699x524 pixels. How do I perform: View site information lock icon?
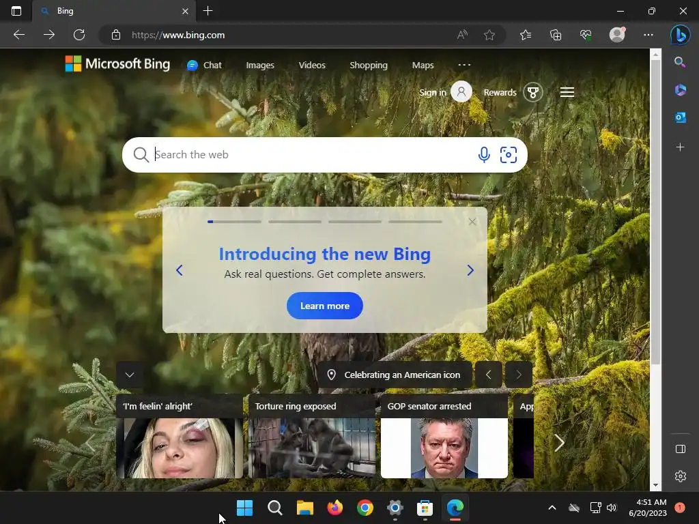tap(116, 35)
